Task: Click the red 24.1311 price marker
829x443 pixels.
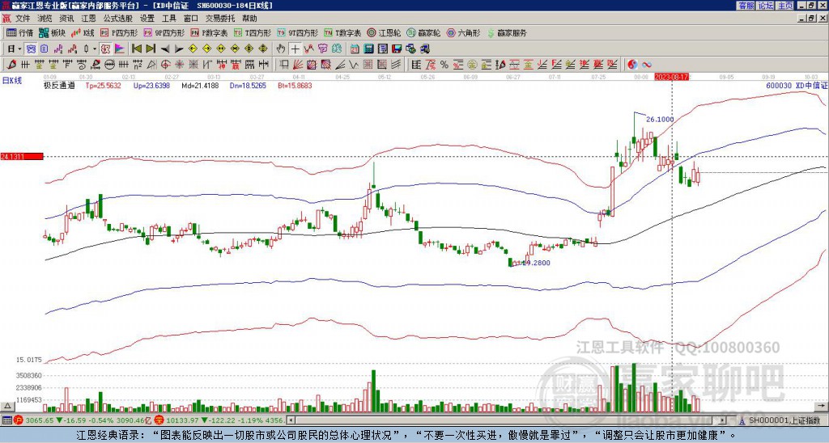Action: click(22, 156)
